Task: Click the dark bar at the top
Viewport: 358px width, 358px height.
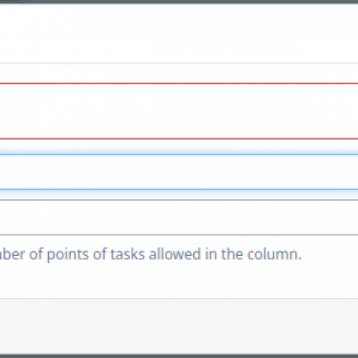Action: (x=179, y=1)
